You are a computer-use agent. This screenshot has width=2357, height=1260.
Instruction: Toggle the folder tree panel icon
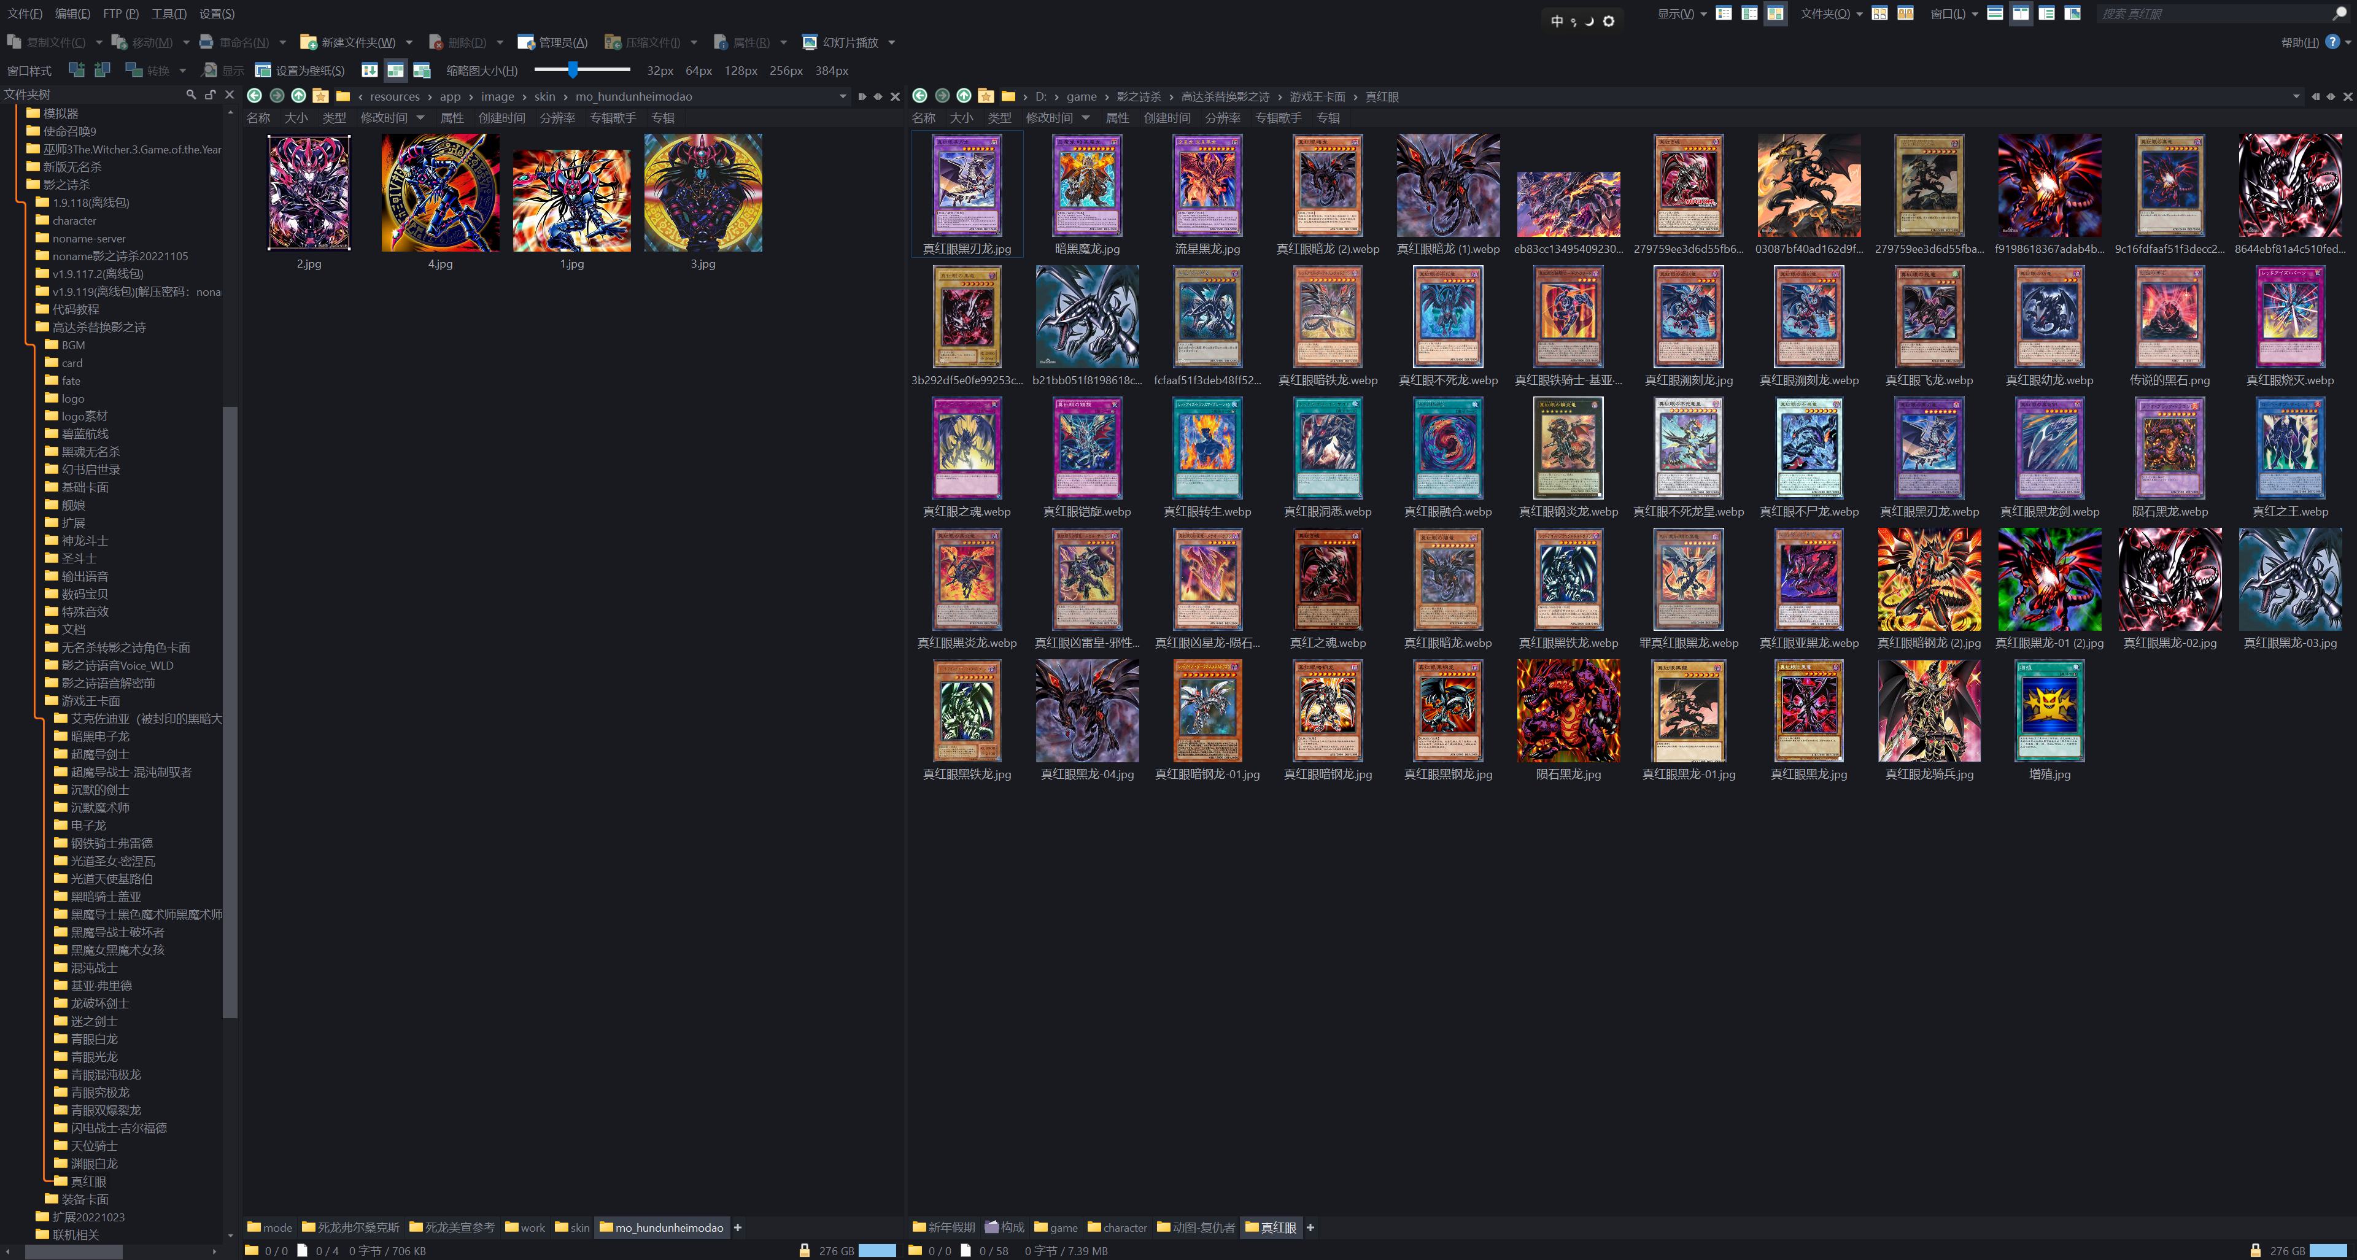point(2047,14)
